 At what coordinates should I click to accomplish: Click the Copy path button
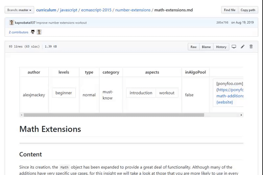coord(248,10)
